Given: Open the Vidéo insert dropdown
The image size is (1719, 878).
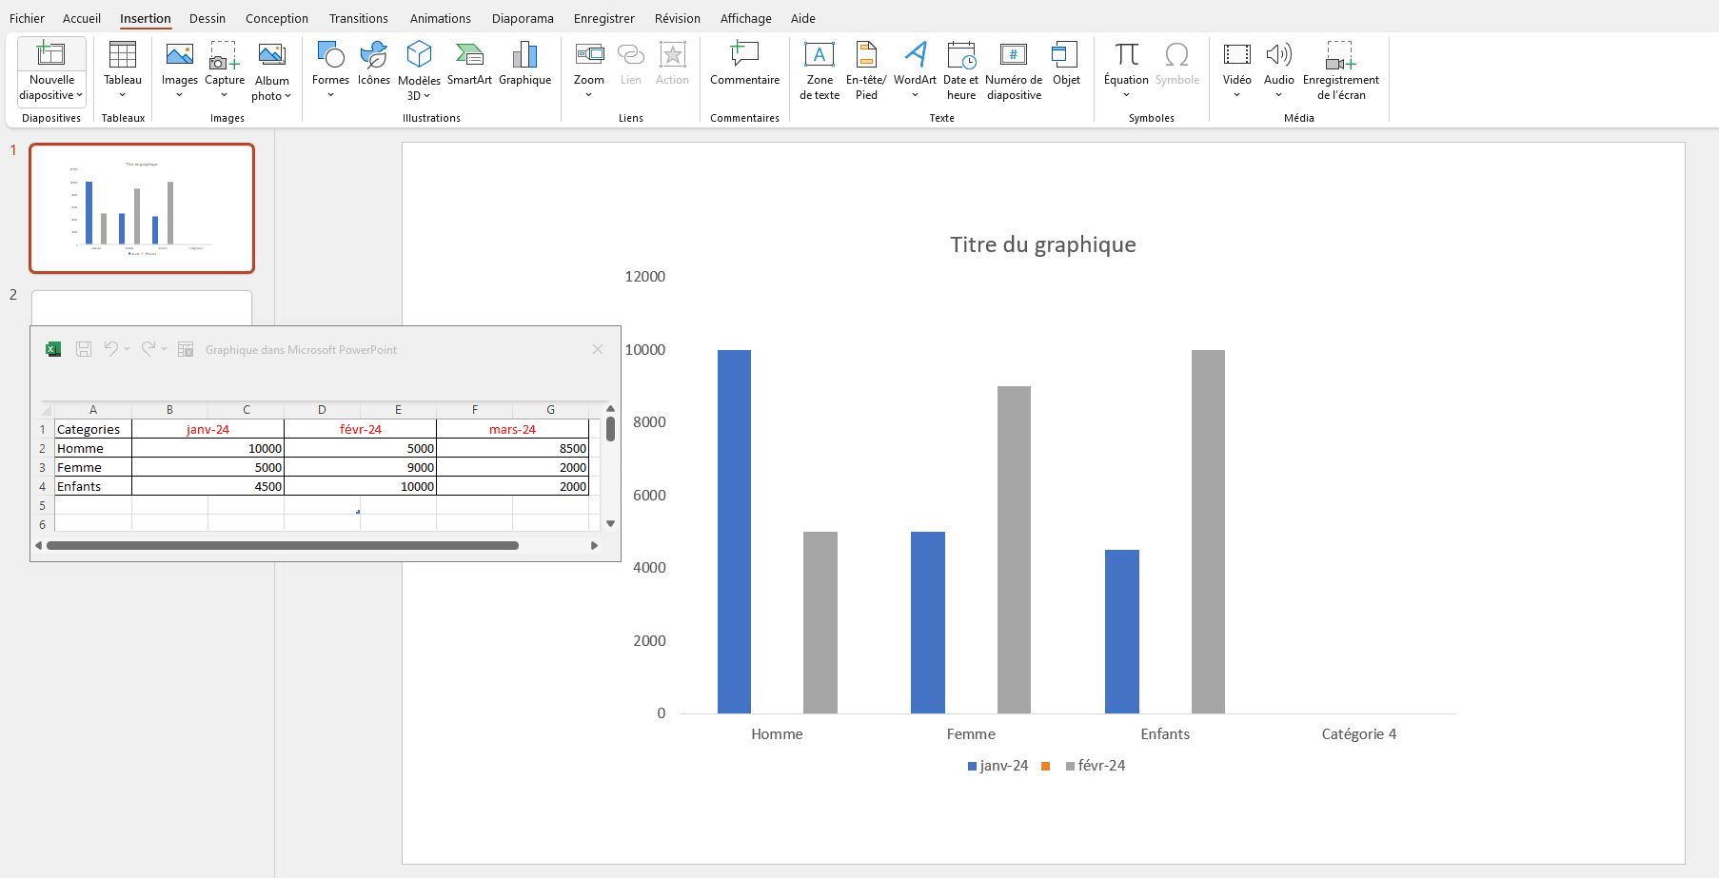Looking at the screenshot, I should (1236, 68).
